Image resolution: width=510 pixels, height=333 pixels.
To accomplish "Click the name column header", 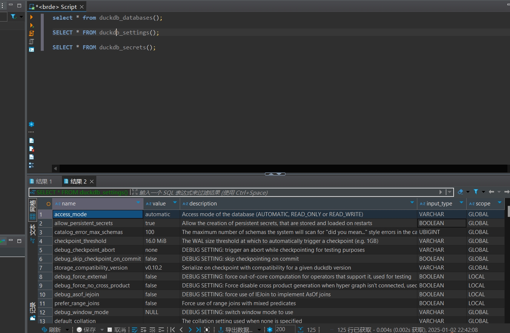I will click(97, 204).
